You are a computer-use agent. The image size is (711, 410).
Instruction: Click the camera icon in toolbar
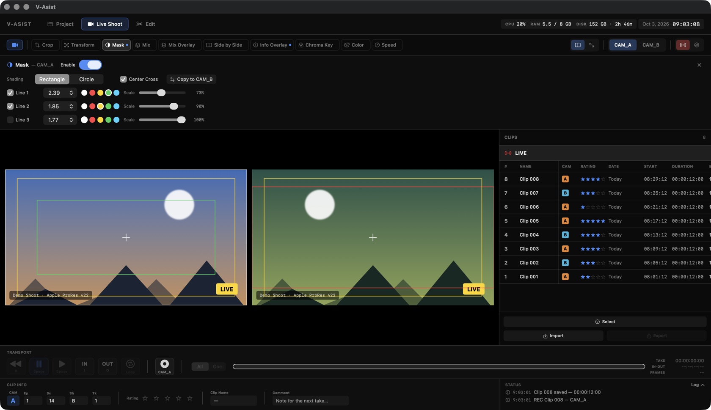15,45
